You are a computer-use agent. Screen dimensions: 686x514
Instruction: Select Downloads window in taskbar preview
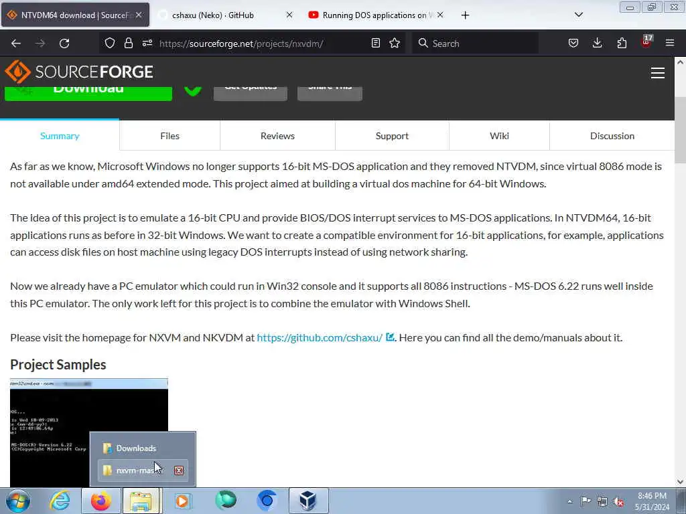click(x=143, y=448)
